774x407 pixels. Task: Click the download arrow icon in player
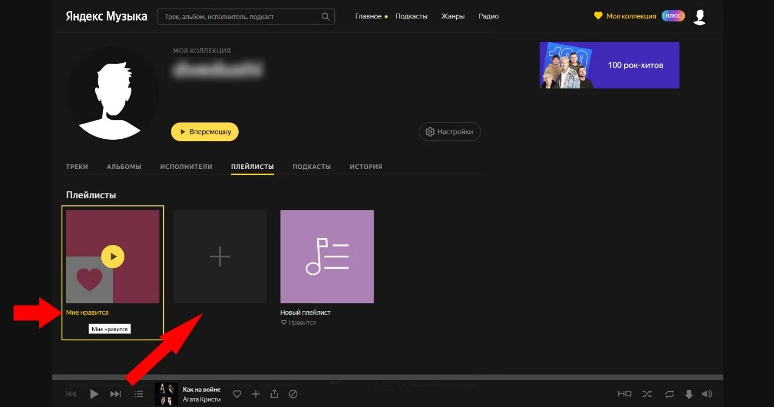(x=689, y=395)
